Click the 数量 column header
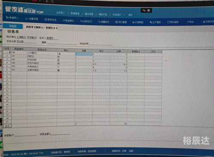The image size is (214, 157). point(84,51)
